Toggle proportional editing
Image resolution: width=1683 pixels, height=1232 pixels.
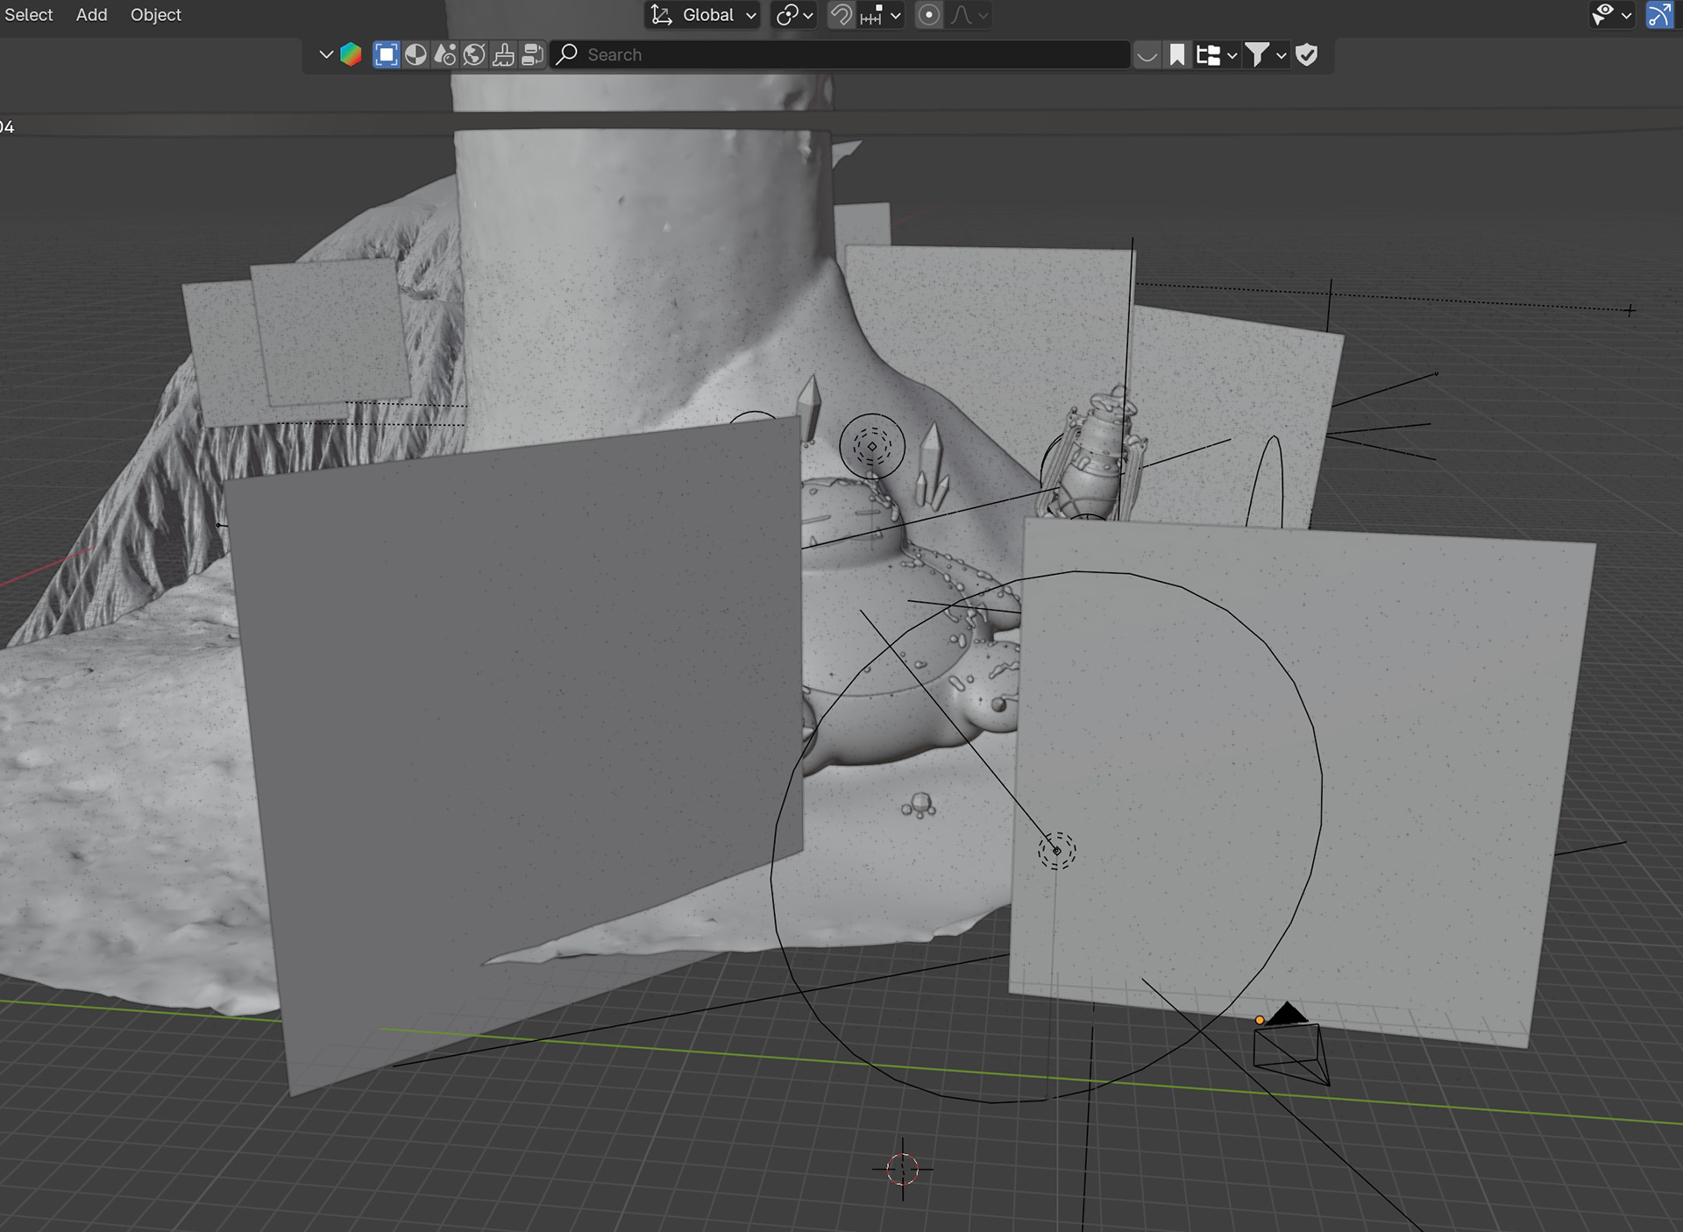tap(929, 15)
